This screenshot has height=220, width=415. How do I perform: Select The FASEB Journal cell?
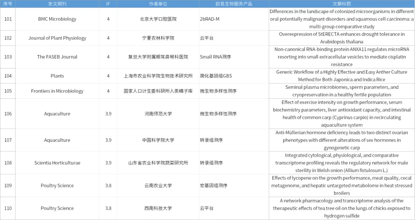(57, 57)
